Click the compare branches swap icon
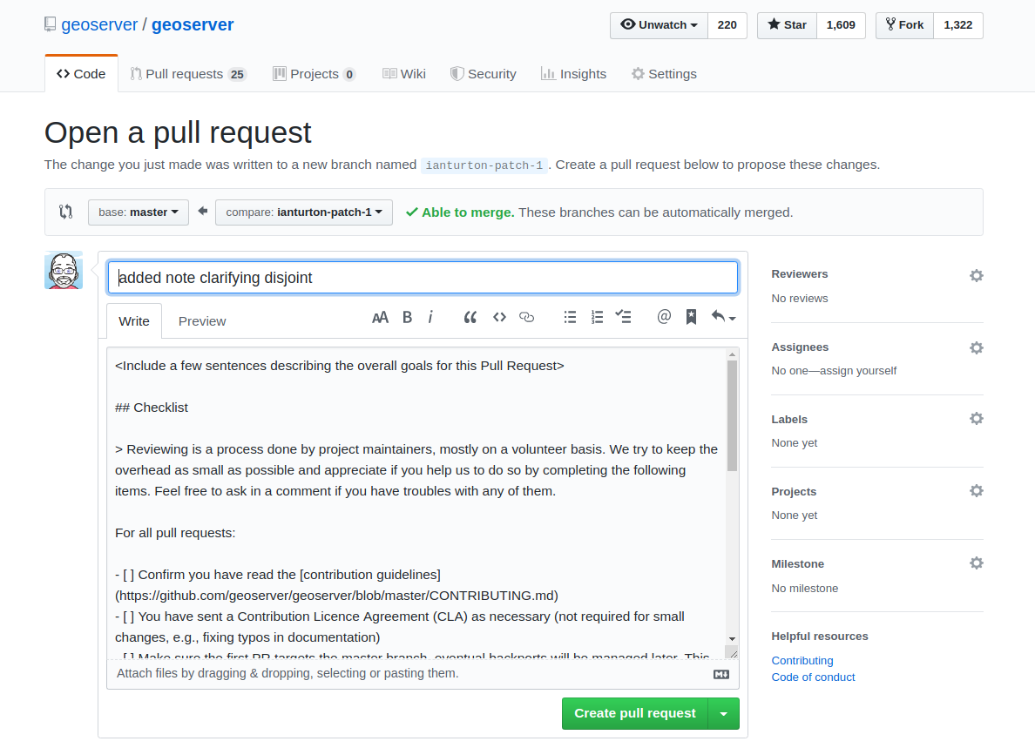 65,212
